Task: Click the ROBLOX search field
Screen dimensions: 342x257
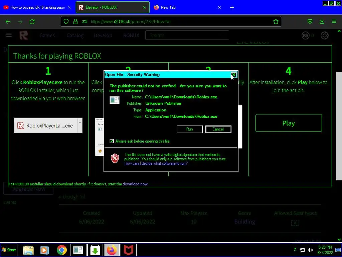Action: pos(187,35)
